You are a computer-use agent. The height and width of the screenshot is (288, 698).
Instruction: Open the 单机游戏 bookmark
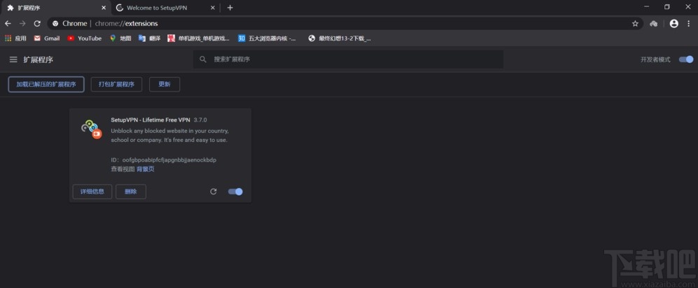click(198, 38)
